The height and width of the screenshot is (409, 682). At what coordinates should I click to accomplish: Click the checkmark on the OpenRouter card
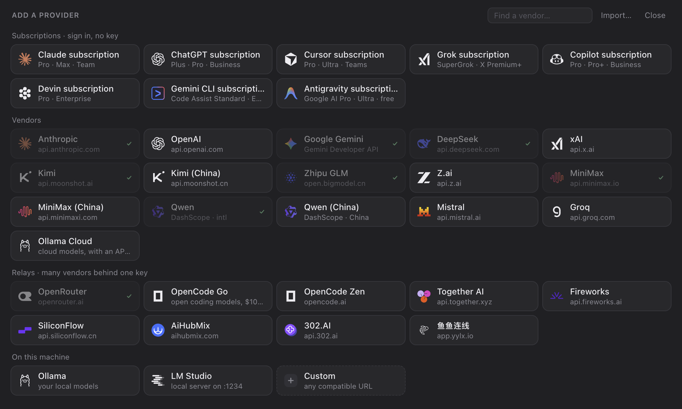click(129, 296)
